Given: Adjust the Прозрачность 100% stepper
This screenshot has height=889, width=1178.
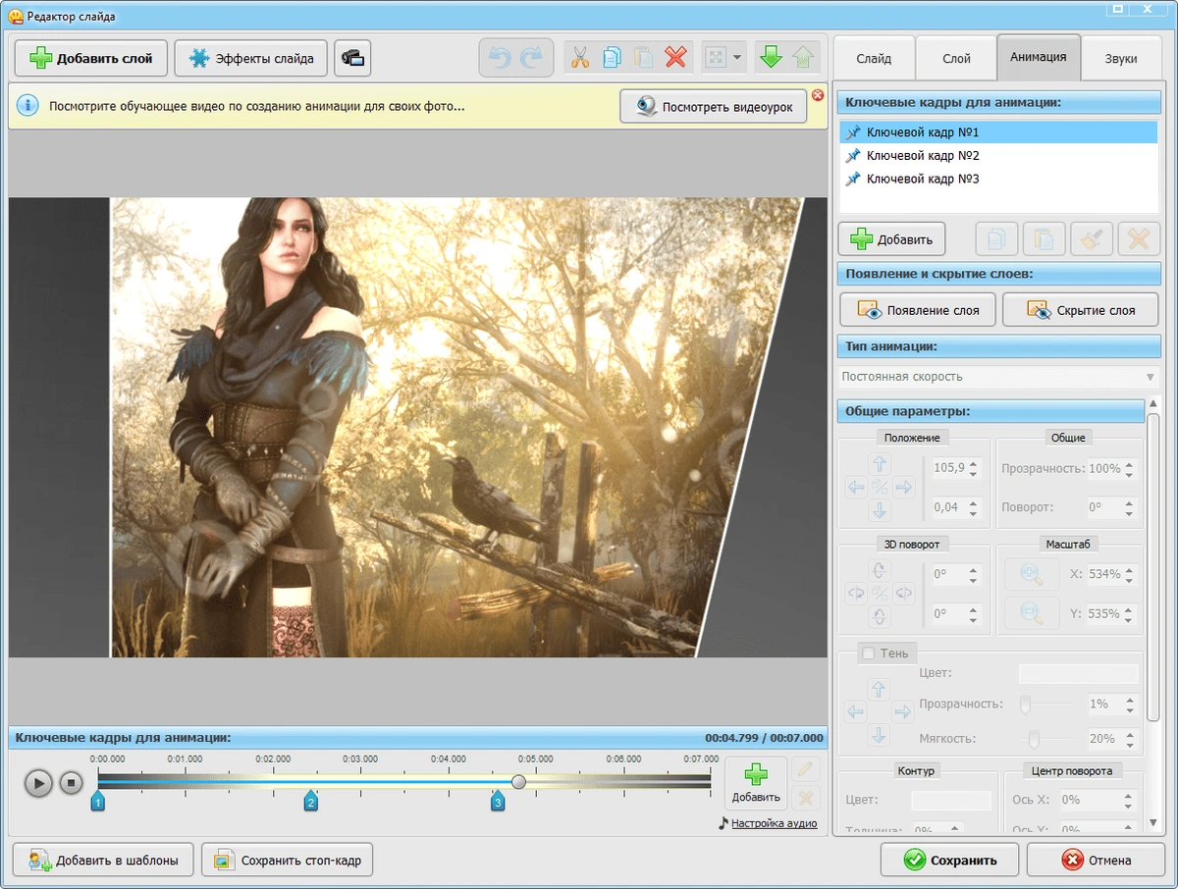Looking at the screenshot, I should tap(1130, 468).
